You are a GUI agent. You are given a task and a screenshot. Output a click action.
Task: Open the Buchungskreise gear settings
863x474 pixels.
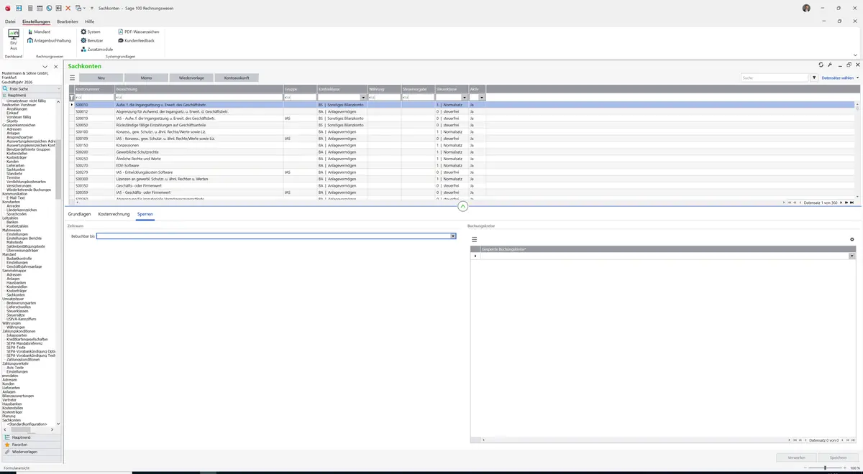click(852, 239)
